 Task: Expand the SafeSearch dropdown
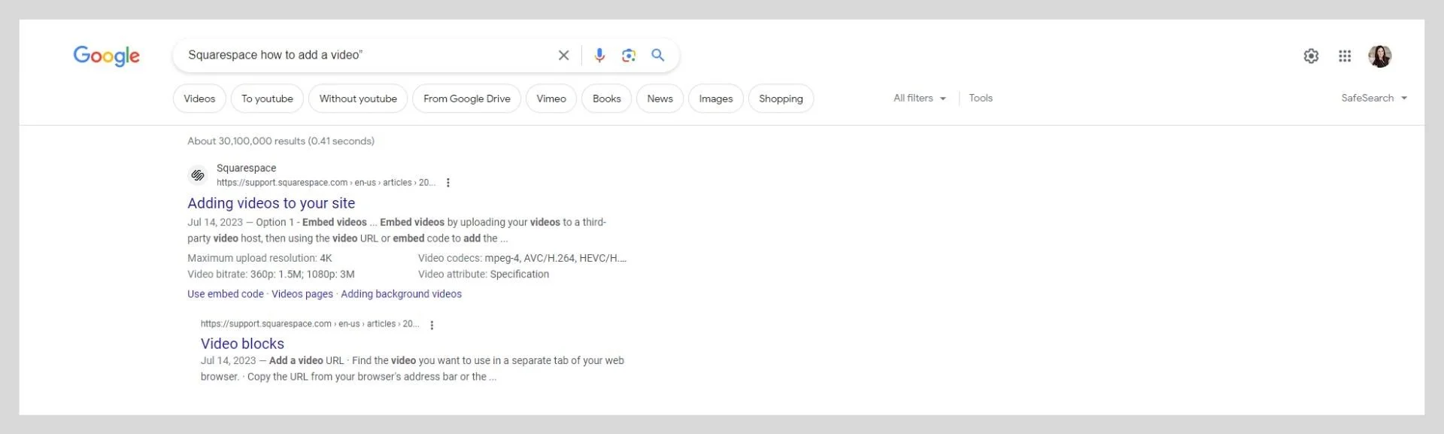1374,98
